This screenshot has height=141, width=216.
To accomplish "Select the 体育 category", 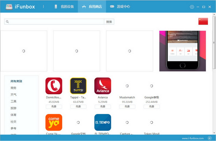I will pos(13,115).
